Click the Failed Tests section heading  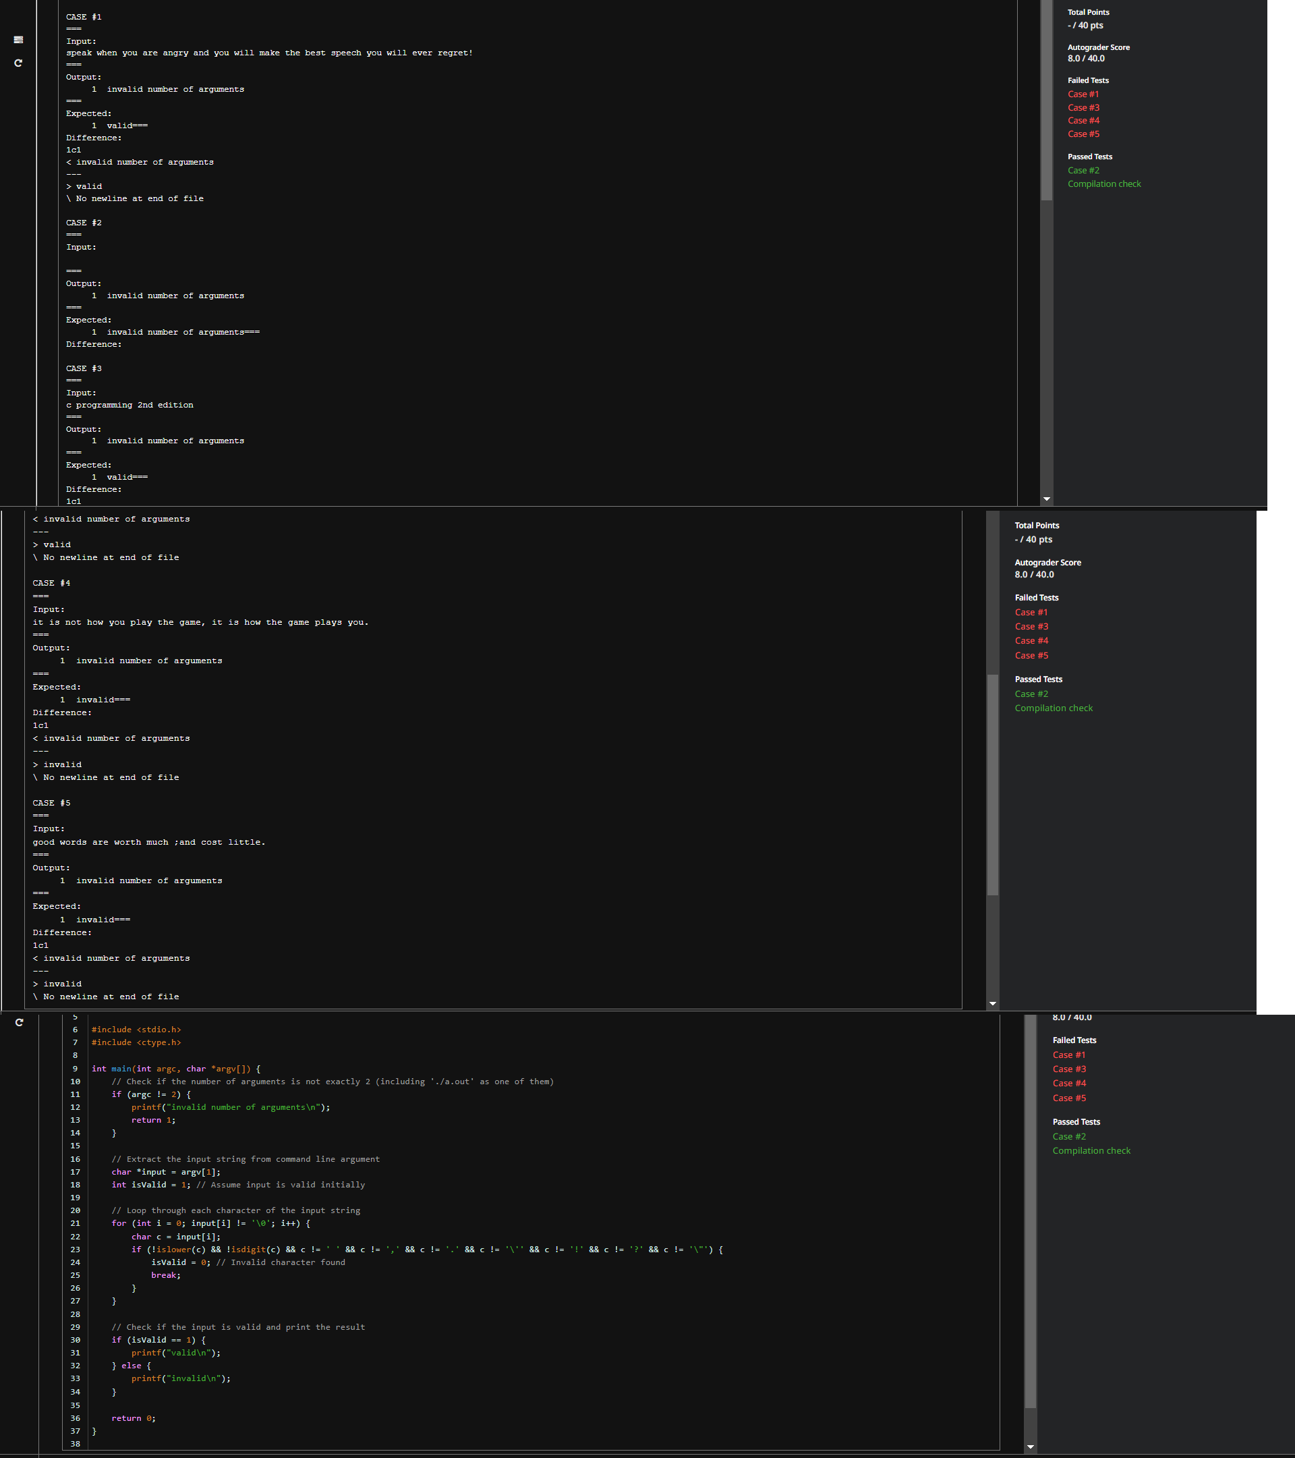click(1087, 80)
